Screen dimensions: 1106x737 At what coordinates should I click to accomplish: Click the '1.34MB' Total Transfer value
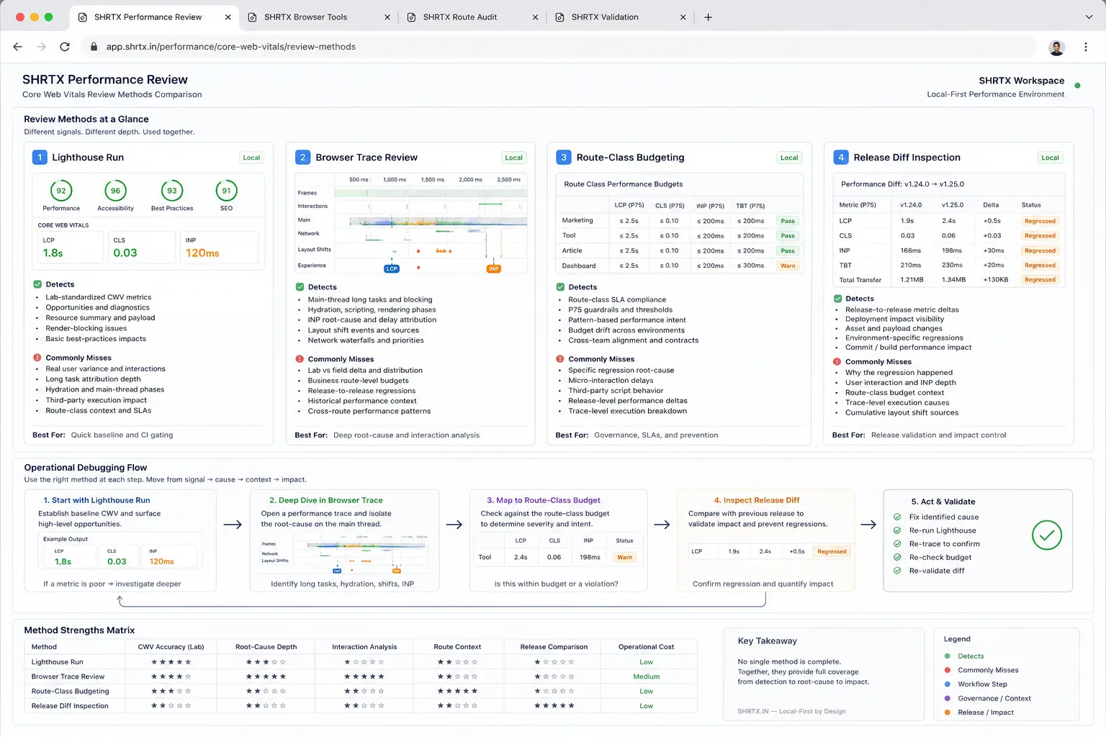pyautogui.click(x=953, y=280)
